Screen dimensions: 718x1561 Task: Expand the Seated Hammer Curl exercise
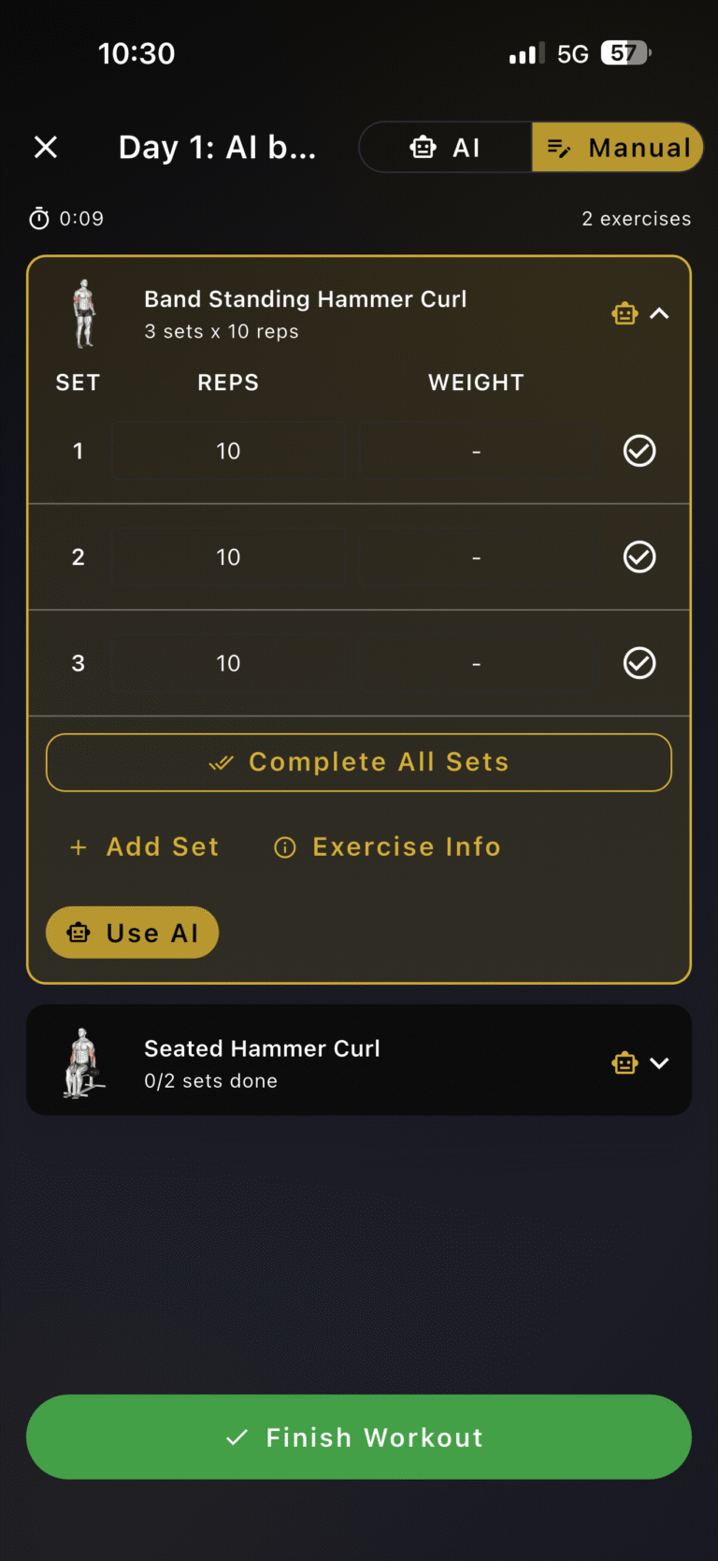click(661, 1062)
